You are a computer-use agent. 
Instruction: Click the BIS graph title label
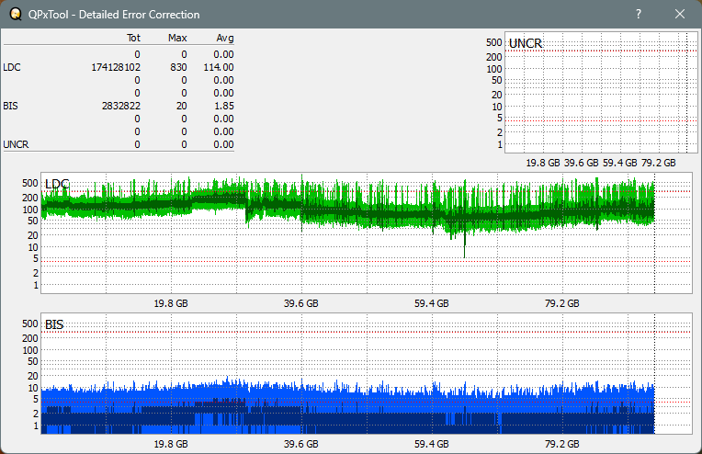(54, 324)
